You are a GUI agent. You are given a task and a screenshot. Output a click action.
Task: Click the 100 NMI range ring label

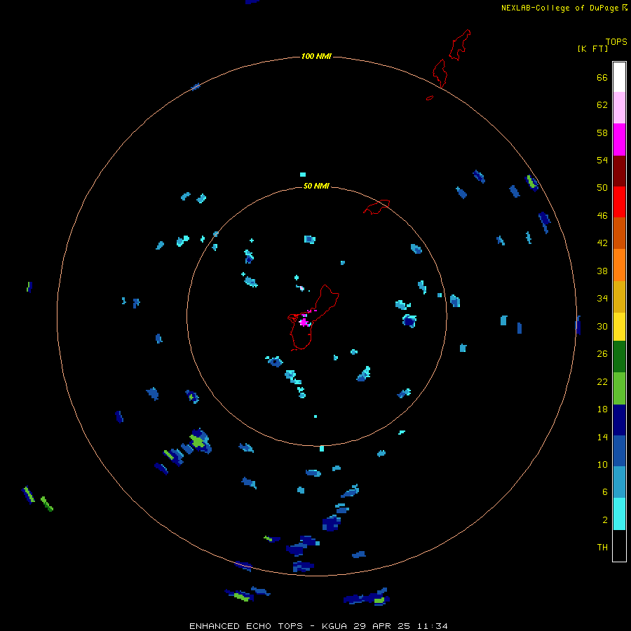click(x=316, y=56)
